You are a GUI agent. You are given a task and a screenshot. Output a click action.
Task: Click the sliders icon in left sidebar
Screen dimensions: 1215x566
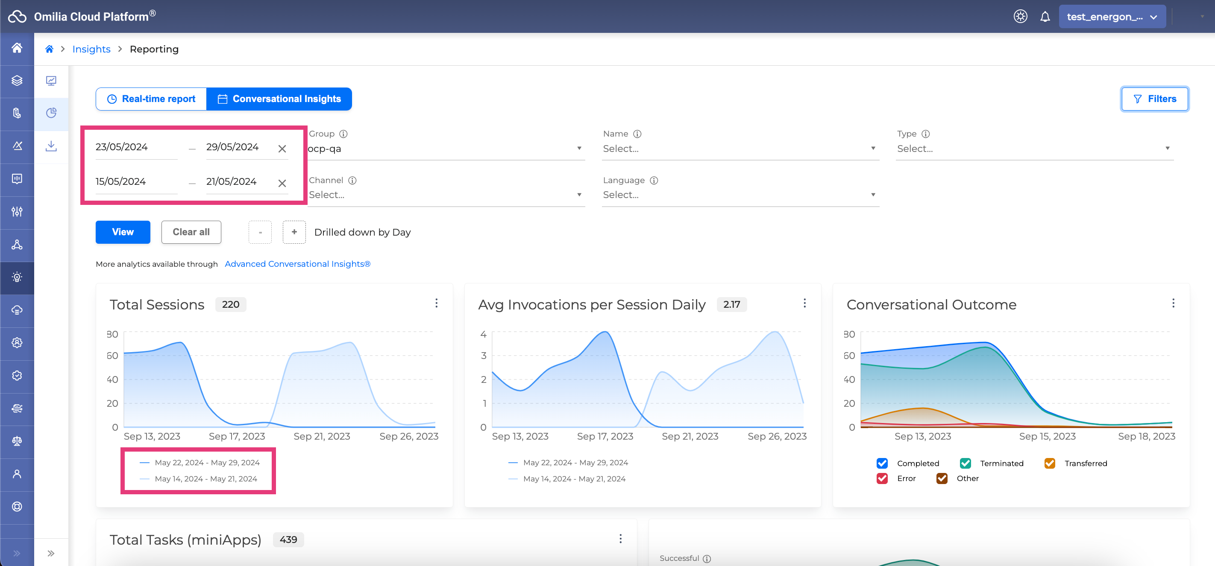(17, 212)
